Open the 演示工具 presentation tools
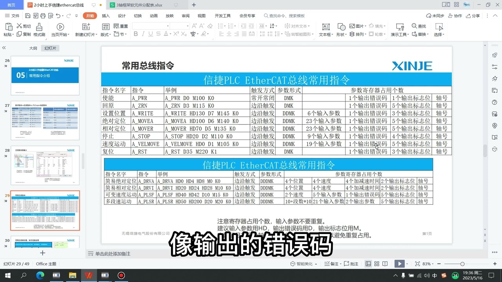The height and width of the screenshot is (282, 502). pos(400,30)
